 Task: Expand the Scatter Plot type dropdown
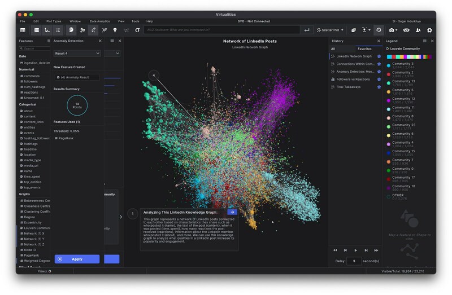(x=330, y=30)
